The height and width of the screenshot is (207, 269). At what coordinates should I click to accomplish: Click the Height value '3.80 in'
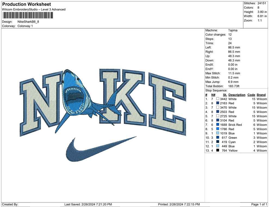[262, 12]
